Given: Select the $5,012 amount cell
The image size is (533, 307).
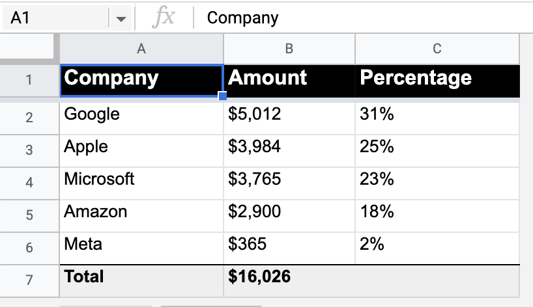Looking at the screenshot, I should tap(289, 115).
